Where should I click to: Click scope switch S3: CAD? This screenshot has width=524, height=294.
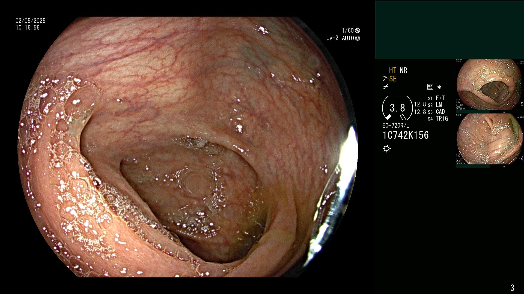(436, 112)
